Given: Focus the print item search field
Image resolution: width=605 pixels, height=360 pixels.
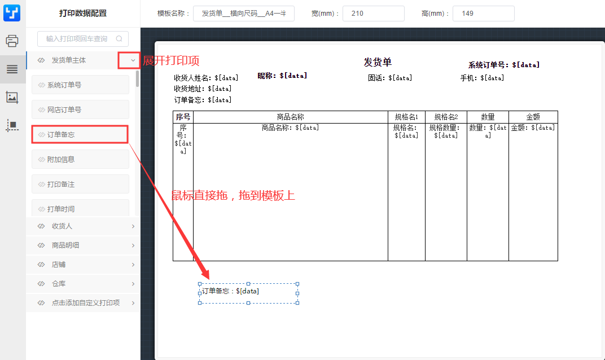Looking at the screenshot, I should 82,38.
